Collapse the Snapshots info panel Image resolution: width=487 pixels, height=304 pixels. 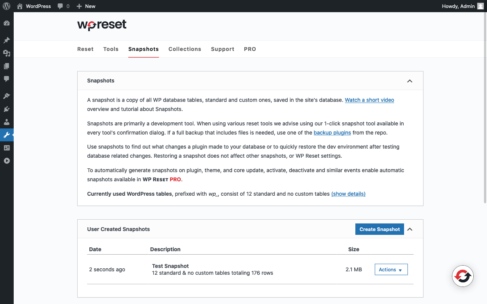tap(410, 81)
